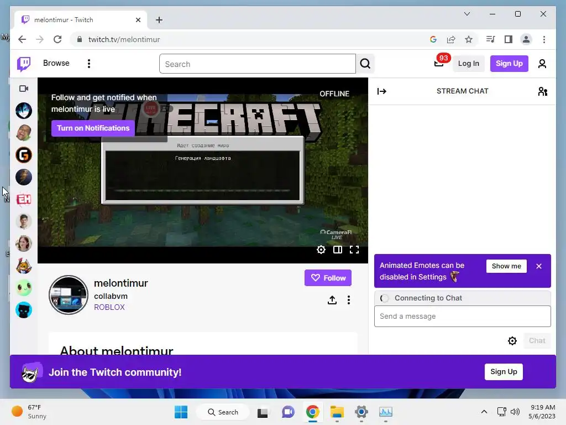Click Sign Up in the top bar

(509, 64)
